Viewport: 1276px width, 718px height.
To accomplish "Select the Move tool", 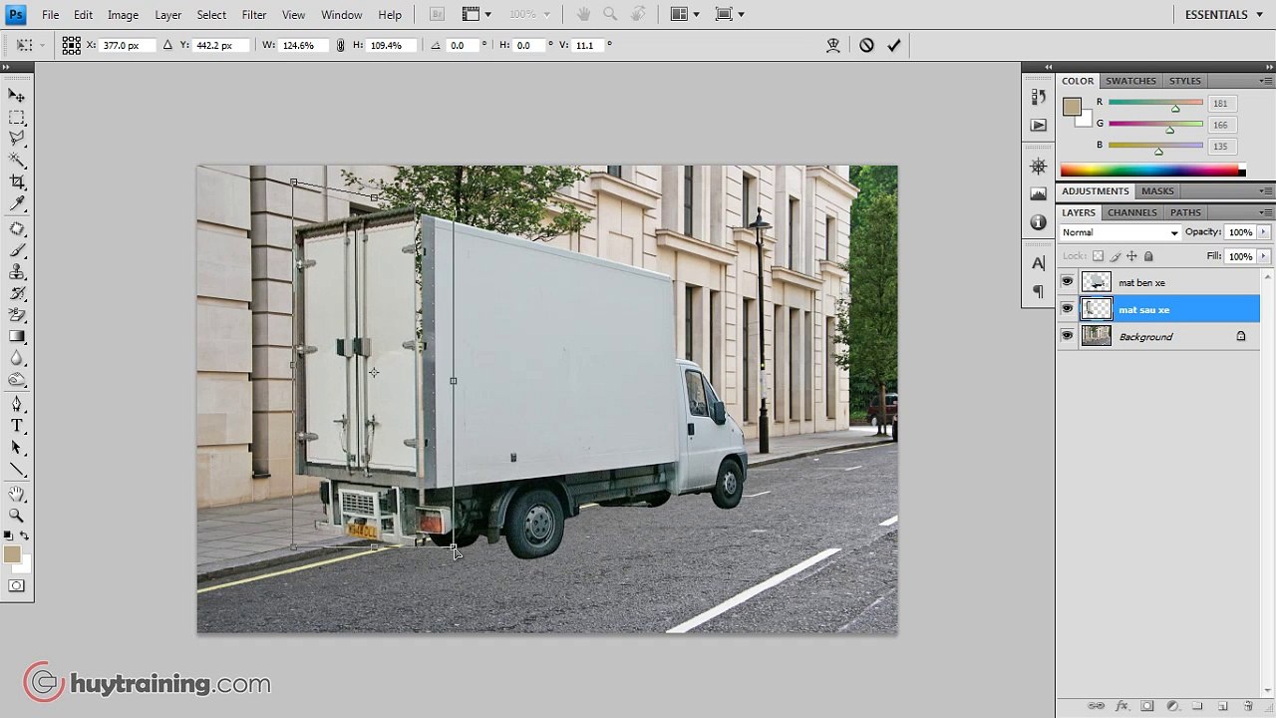I will click(x=17, y=96).
